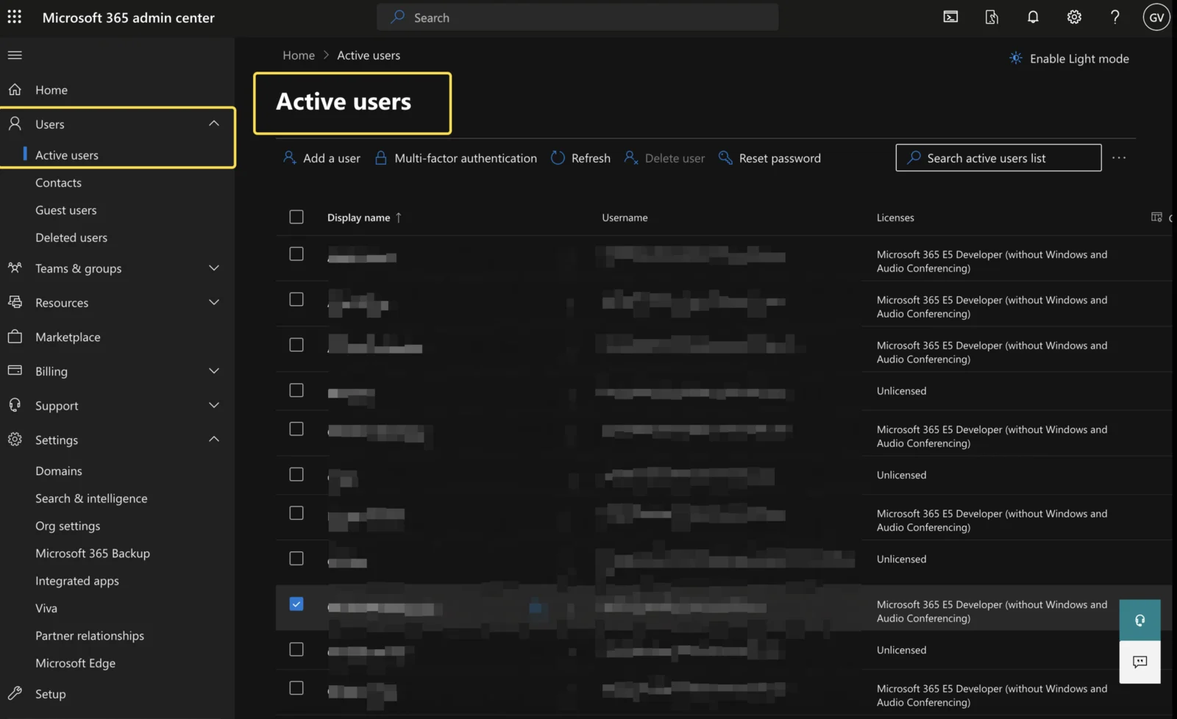Expand the Resources chevron
Image resolution: width=1177 pixels, height=719 pixels.
coord(214,302)
